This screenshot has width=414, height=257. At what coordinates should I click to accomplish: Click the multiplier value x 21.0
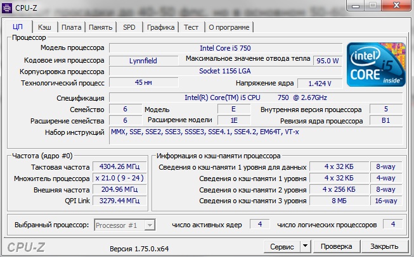point(119,178)
